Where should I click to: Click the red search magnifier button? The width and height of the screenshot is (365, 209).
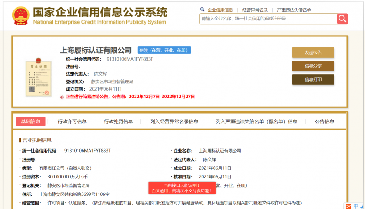pyautogui.click(x=343, y=19)
